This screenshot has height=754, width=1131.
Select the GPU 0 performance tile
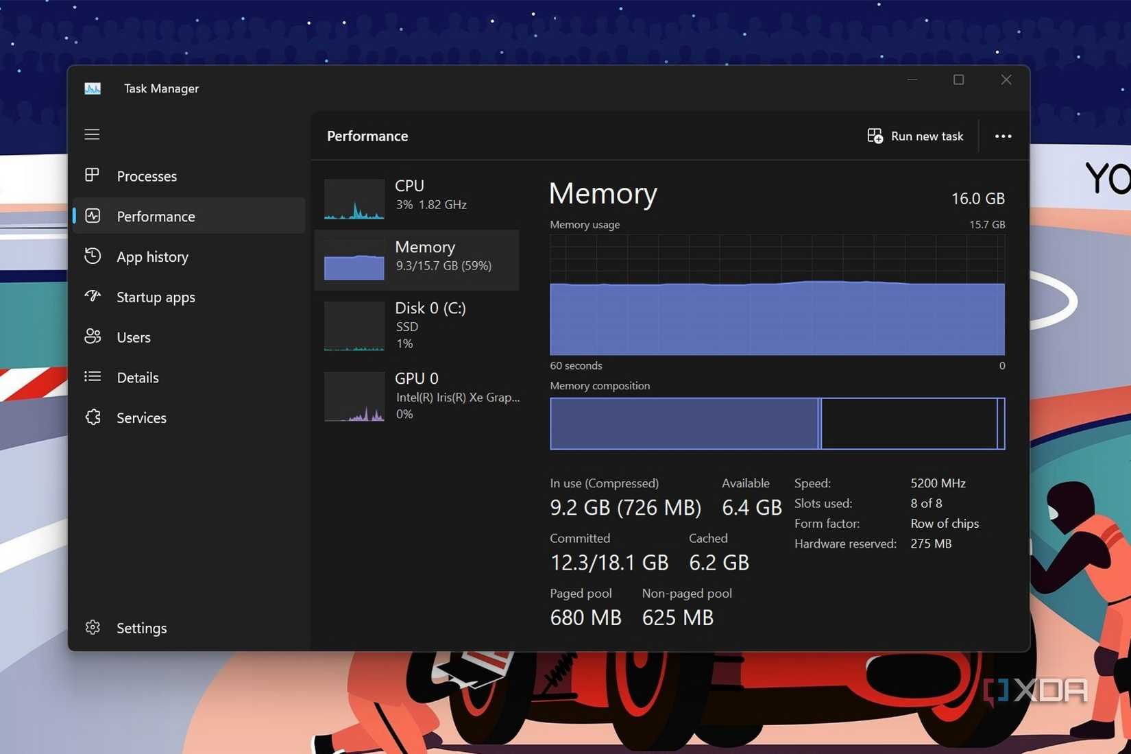click(418, 396)
